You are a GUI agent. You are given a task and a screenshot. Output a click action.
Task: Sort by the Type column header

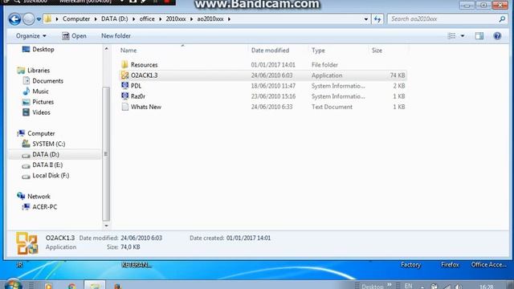click(x=318, y=51)
